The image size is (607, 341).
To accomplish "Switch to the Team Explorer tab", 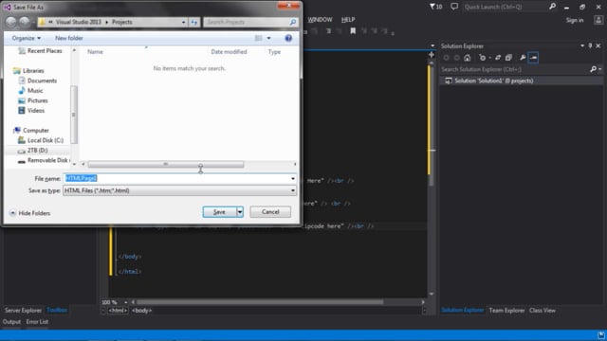I will click(506, 310).
